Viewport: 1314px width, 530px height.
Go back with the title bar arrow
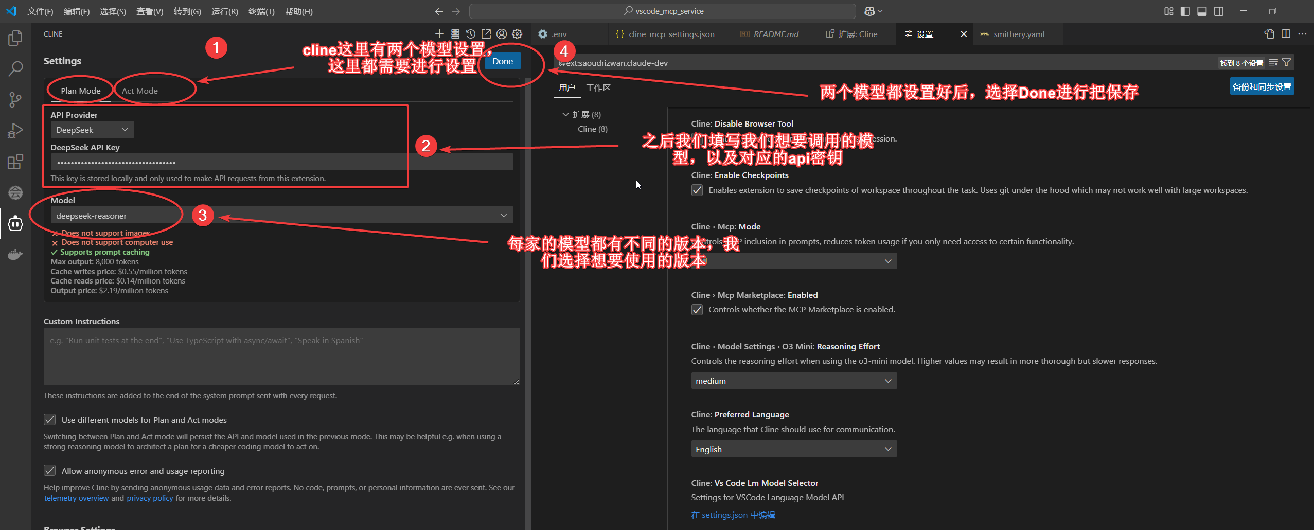tap(439, 11)
